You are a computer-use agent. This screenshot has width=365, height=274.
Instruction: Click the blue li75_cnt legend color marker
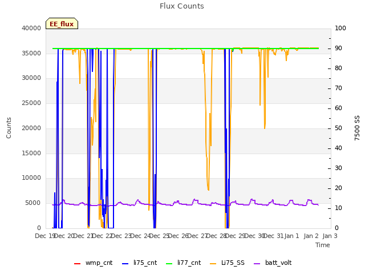pos(125,264)
